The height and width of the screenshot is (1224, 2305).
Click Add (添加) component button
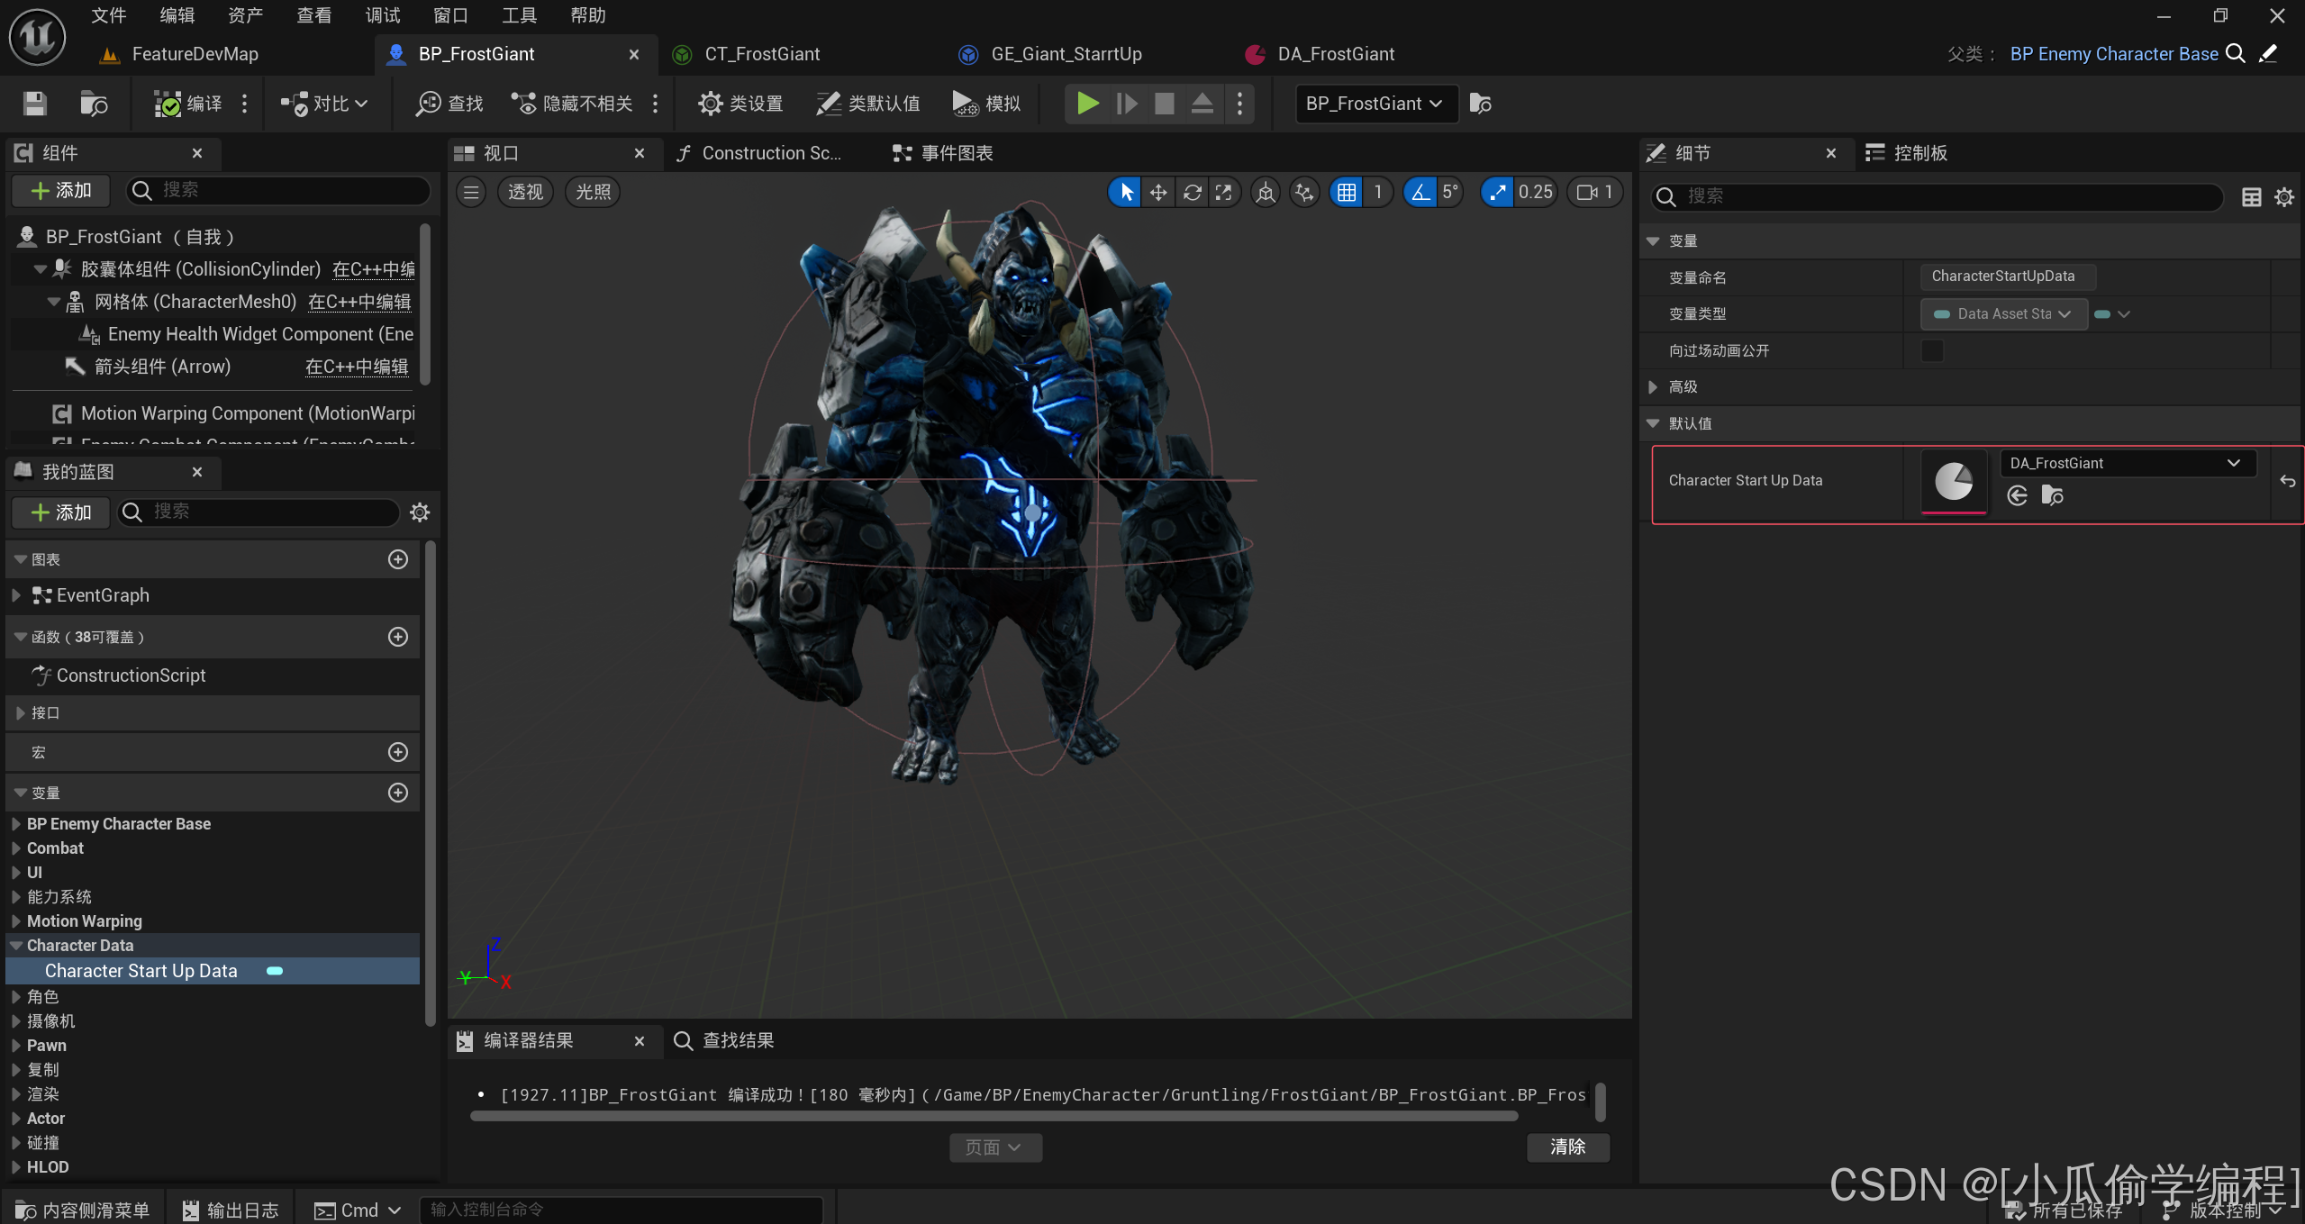pyautogui.click(x=61, y=190)
